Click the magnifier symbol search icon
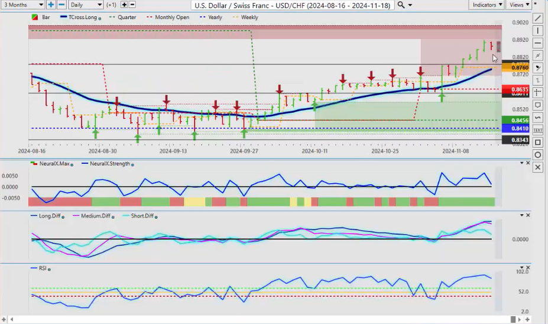This screenshot has height=324, width=548. coord(401,5)
